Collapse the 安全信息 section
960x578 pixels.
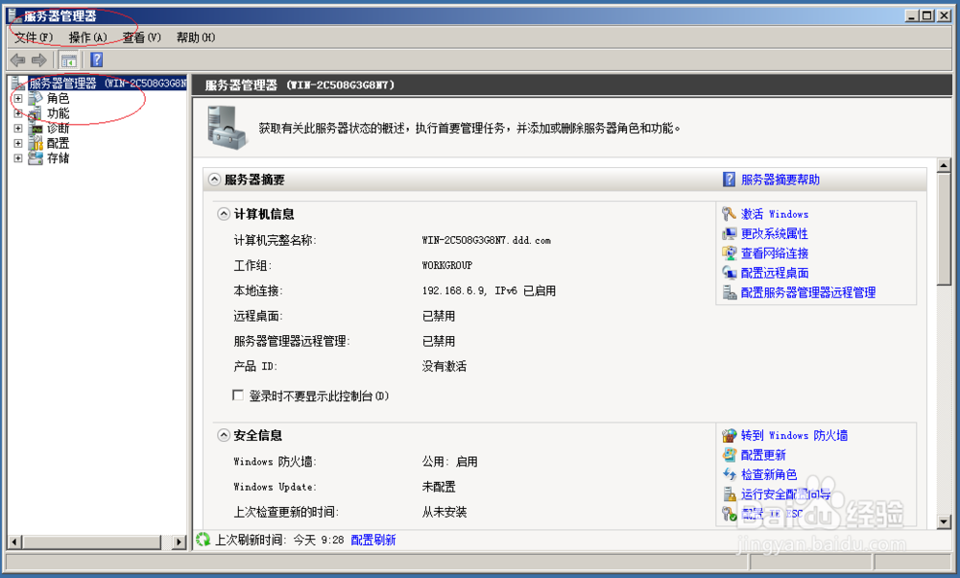pos(224,435)
